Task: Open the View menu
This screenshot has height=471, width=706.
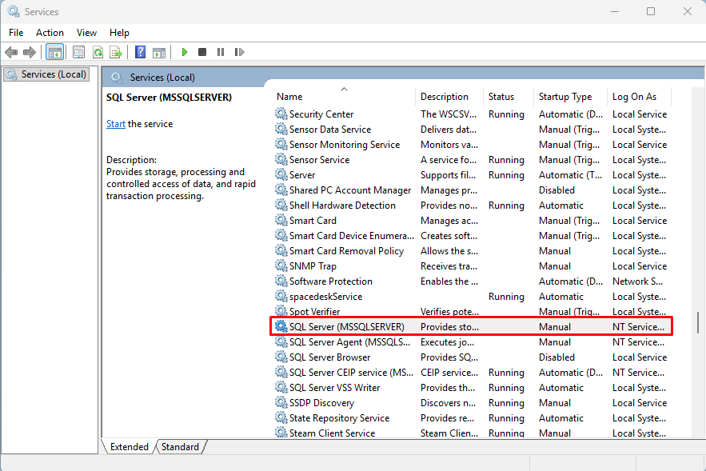Action: point(86,33)
